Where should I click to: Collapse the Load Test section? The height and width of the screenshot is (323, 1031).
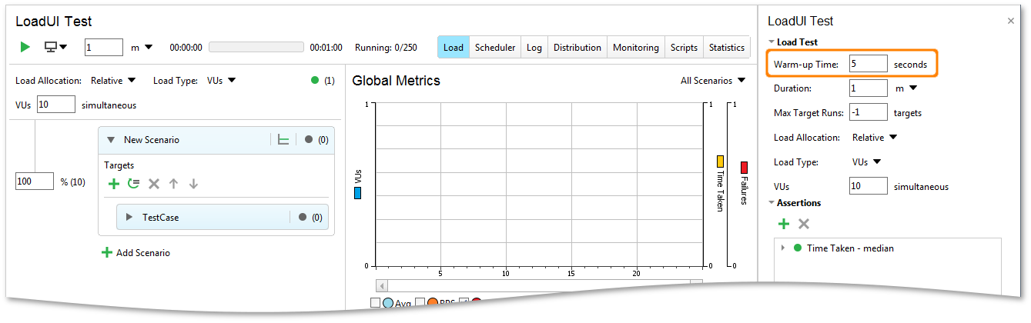pos(772,42)
